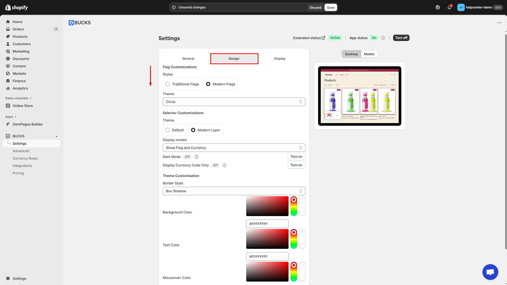Click the Background Color saturation picker area
The image size is (507, 285).
coord(267,206)
